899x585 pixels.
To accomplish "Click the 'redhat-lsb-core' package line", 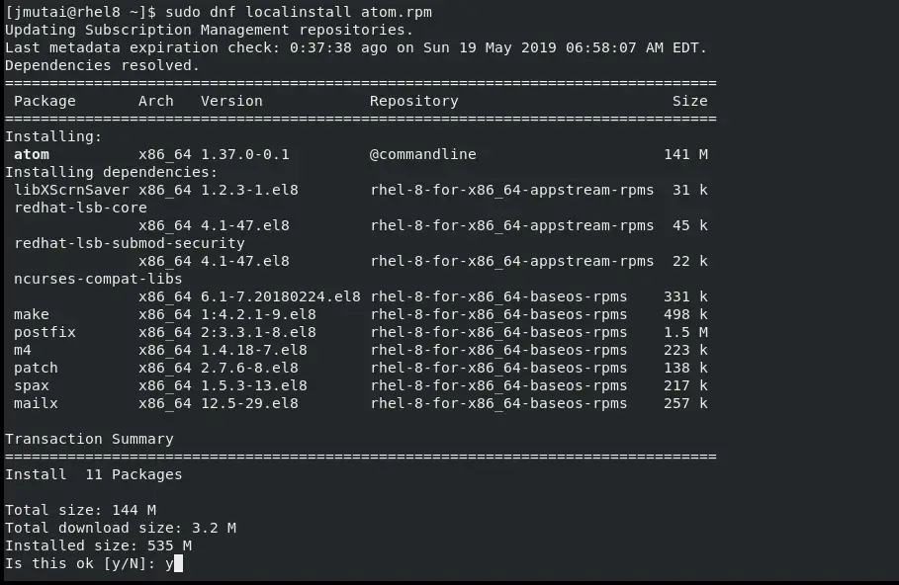I will (80, 208).
